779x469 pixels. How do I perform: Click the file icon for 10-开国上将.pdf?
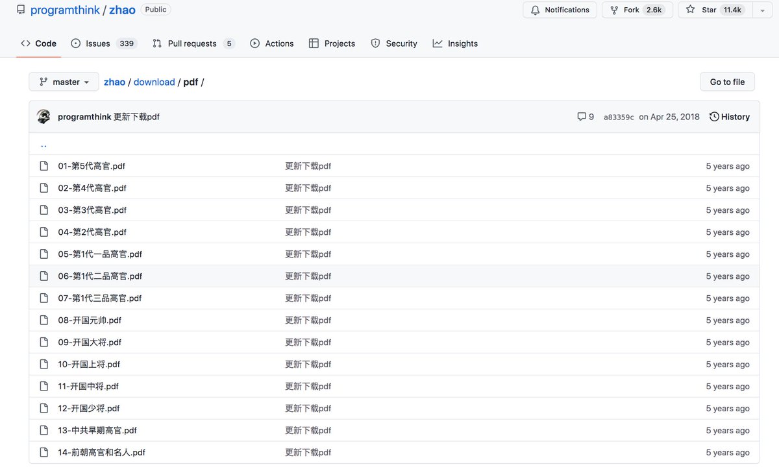44,365
